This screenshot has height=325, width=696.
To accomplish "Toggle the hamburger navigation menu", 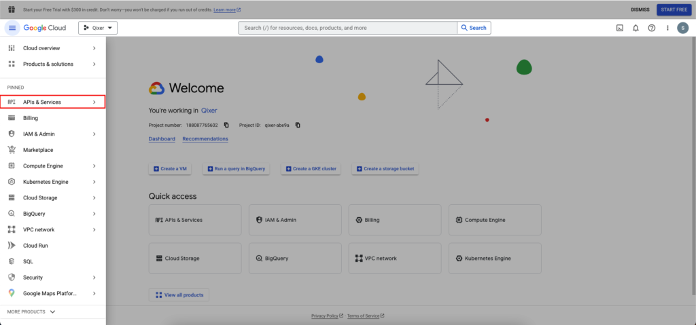I will click(12, 28).
